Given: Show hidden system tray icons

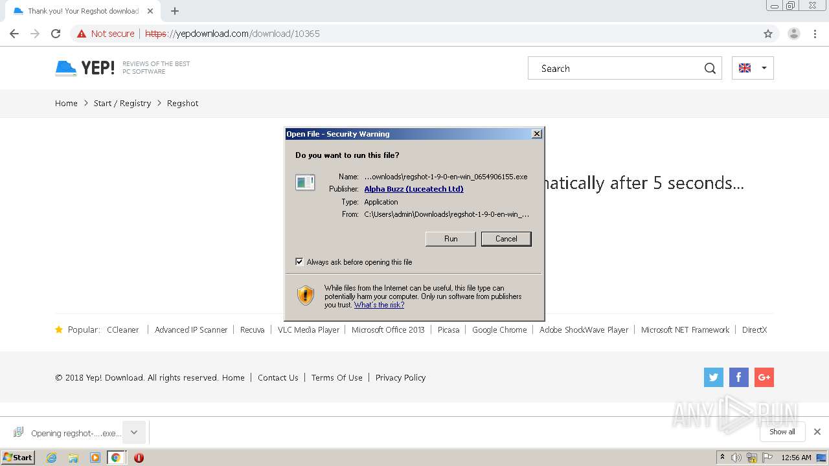Looking at the screenshot, I should (x=723, y=457).
